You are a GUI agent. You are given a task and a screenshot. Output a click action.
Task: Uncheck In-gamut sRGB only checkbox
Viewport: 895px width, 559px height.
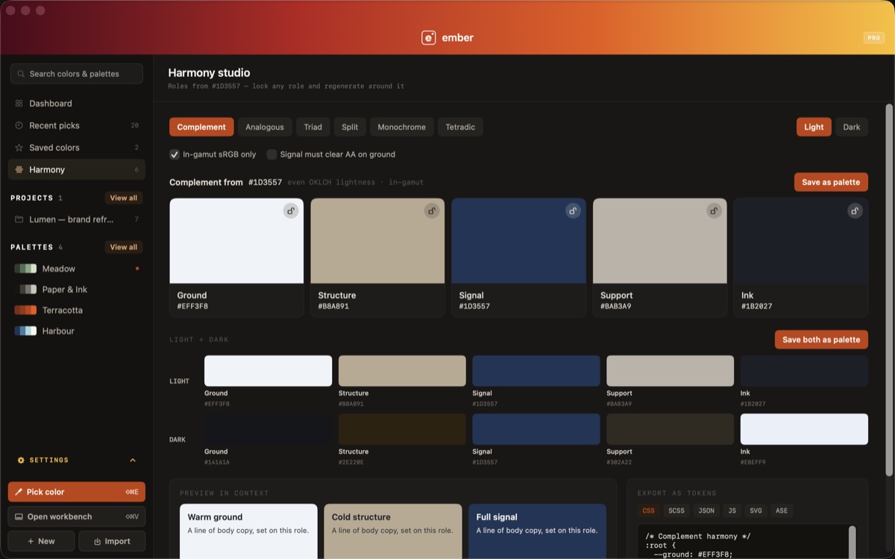(175, 154)
